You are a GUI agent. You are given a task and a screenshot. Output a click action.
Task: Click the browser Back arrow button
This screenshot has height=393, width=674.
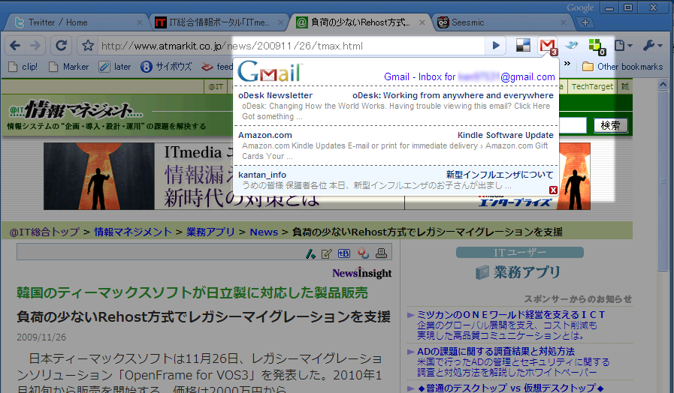(15, 46)
